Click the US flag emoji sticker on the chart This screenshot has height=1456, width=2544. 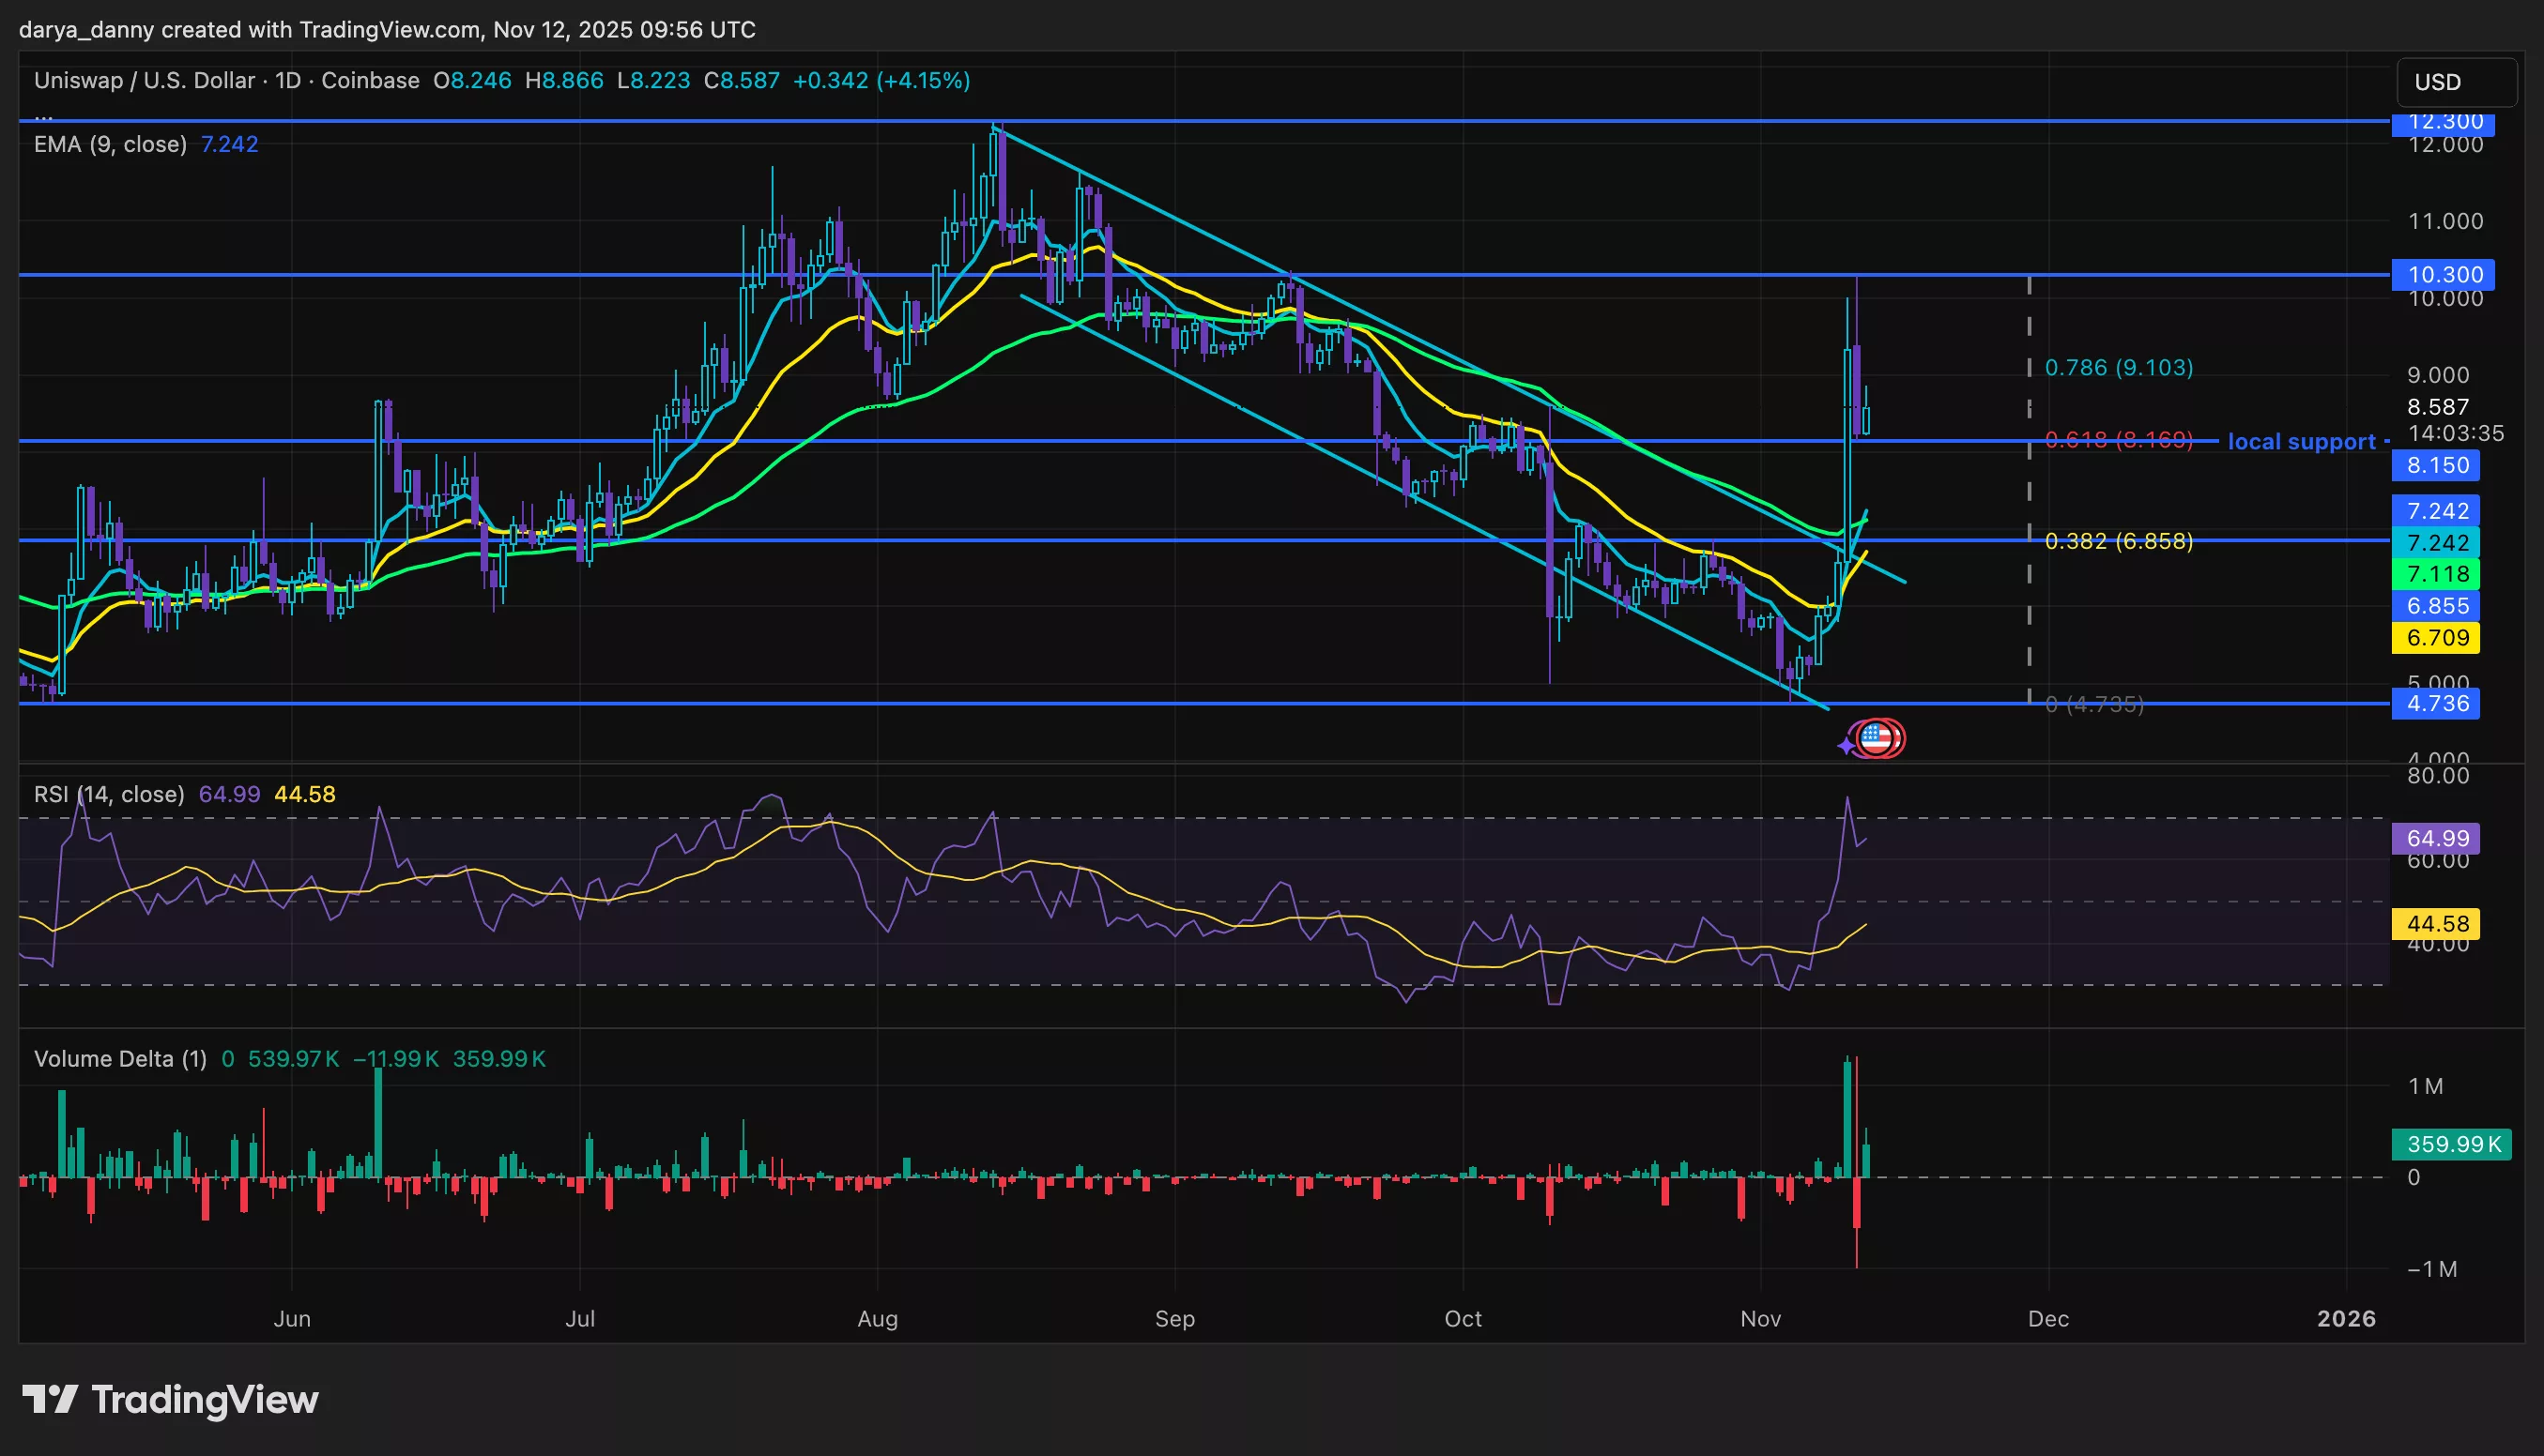point(1879,739)
